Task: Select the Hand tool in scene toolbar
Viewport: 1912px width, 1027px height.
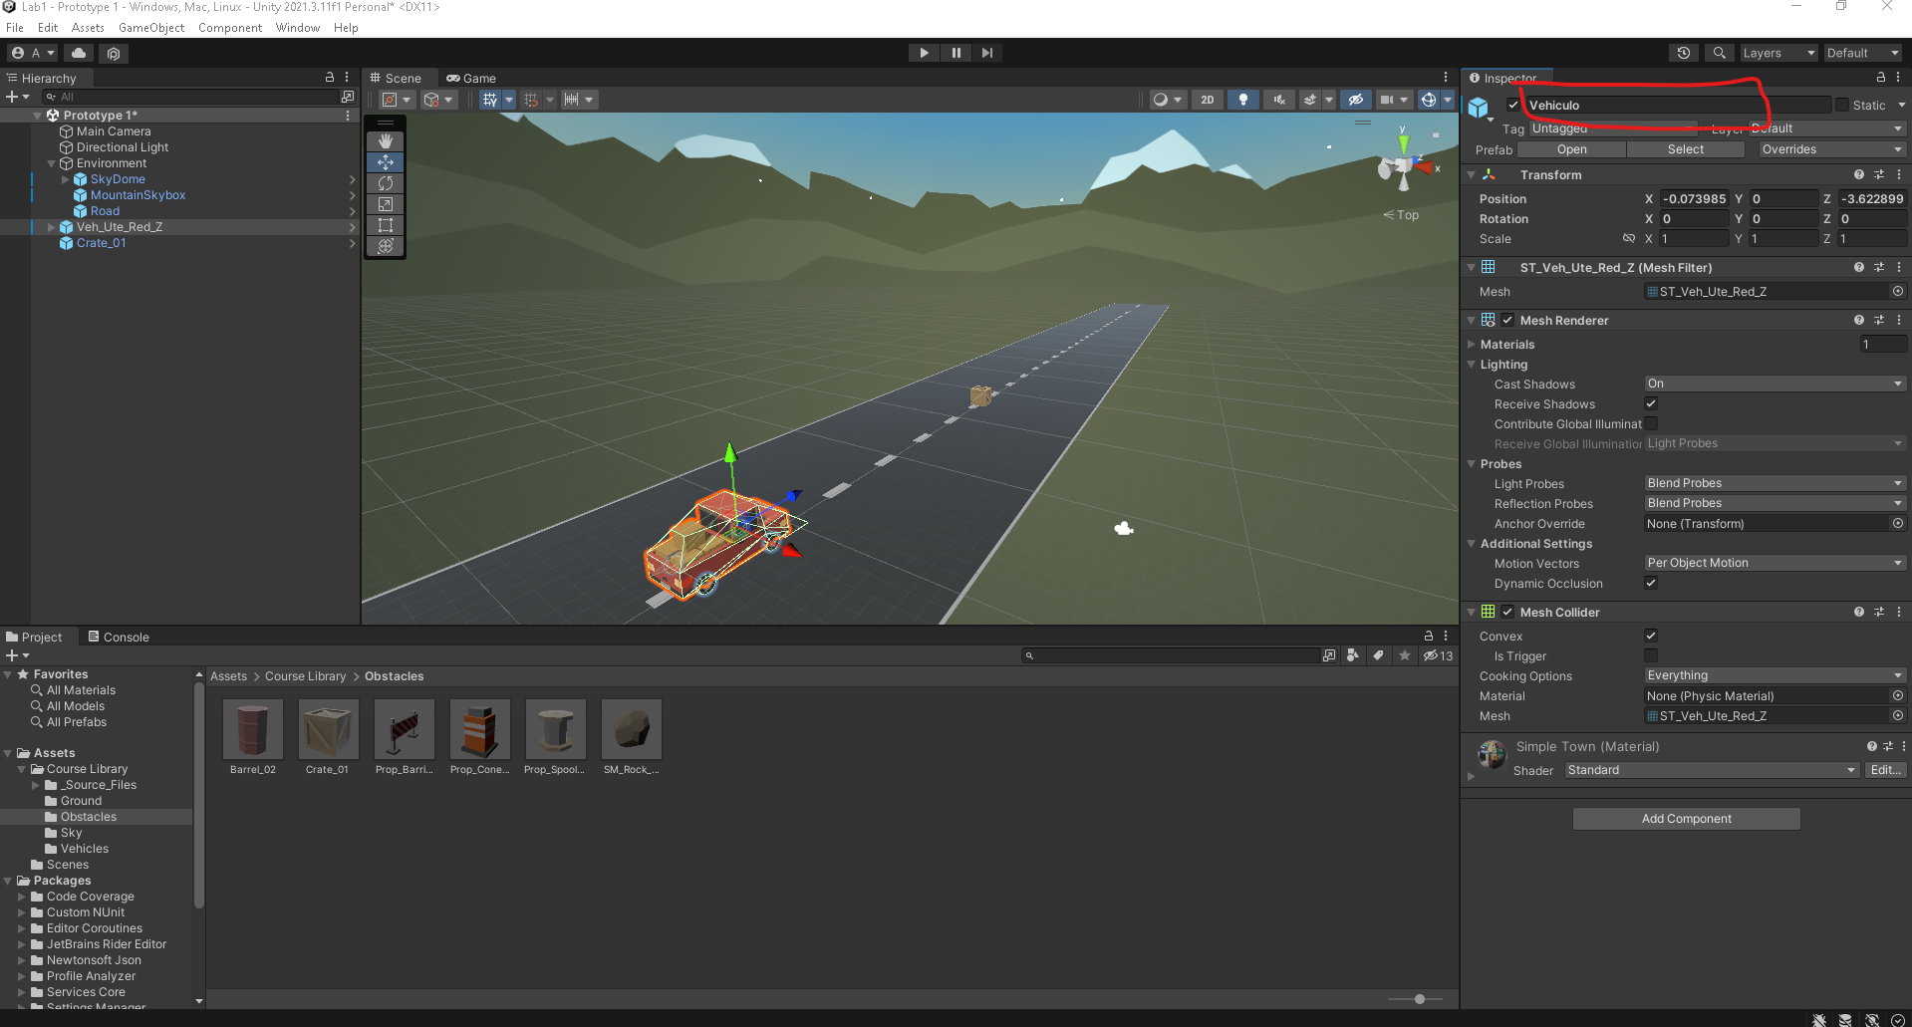Action: click(x=386, y=141)
